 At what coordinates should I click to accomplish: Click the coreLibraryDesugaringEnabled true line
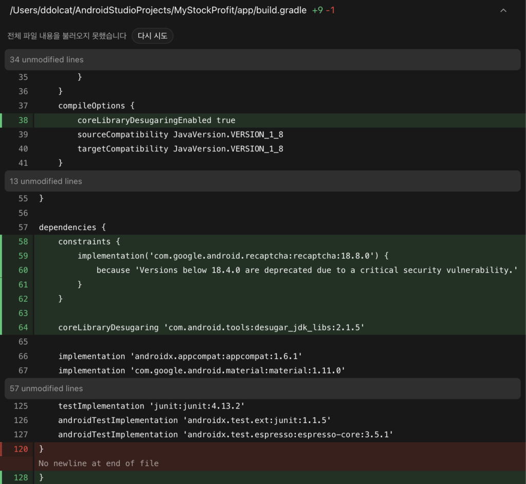[156, 120]
